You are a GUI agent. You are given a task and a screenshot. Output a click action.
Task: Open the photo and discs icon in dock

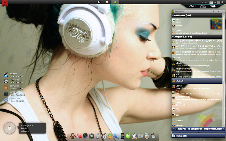[x=104, y=136]
